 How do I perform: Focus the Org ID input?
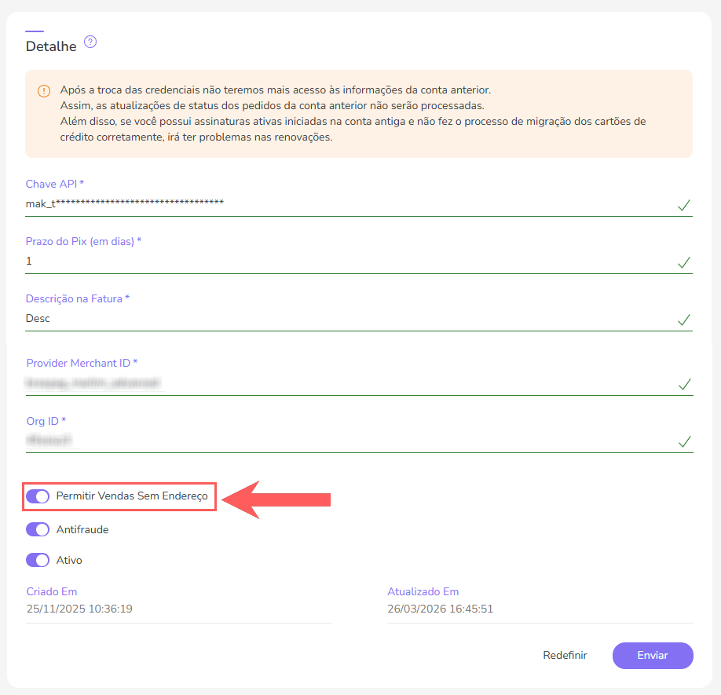pos(346,441)
